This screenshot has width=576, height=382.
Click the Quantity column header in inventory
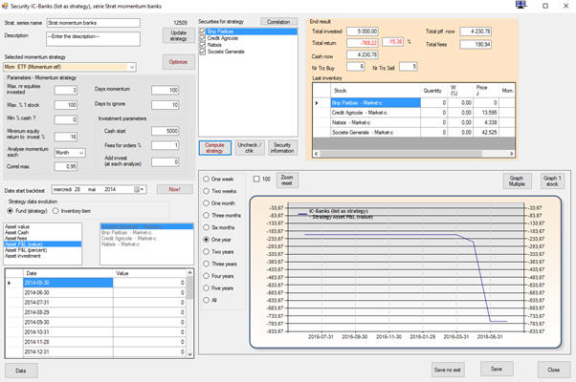pyautogui.click(x=433, y=91)
